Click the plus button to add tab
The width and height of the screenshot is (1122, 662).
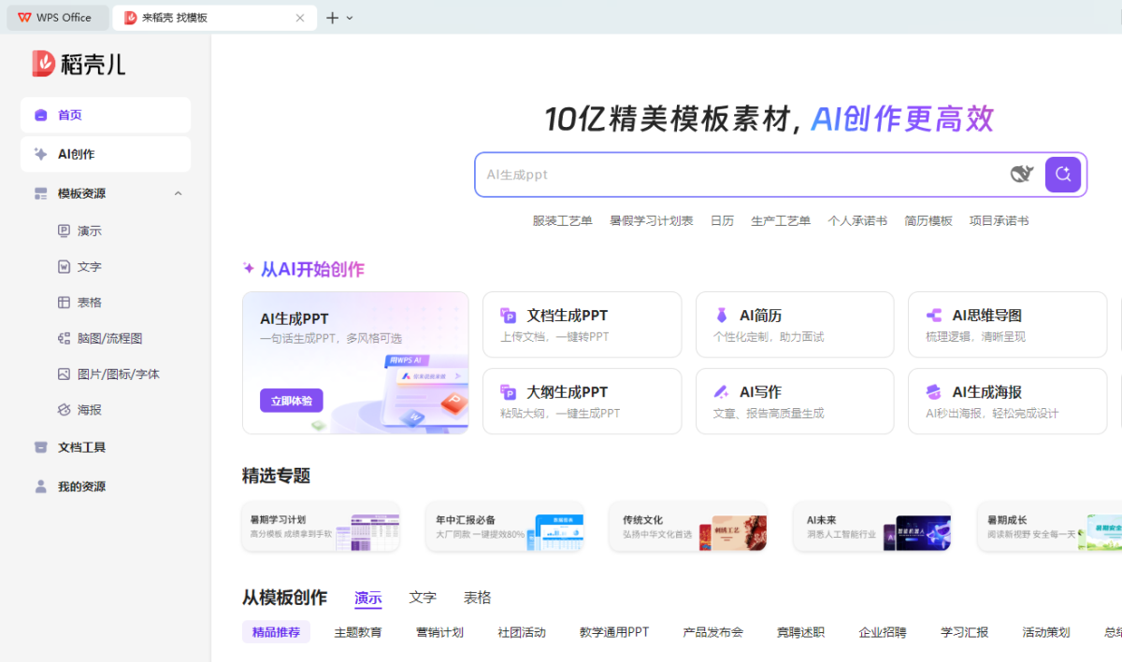[x=332, y=18]
